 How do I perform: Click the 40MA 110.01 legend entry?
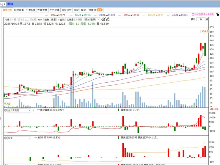pos(180,15)
